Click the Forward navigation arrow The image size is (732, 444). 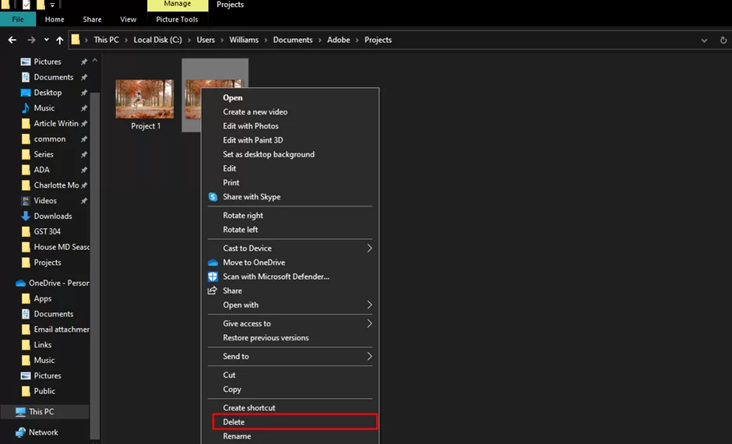[x=31, y=41]
